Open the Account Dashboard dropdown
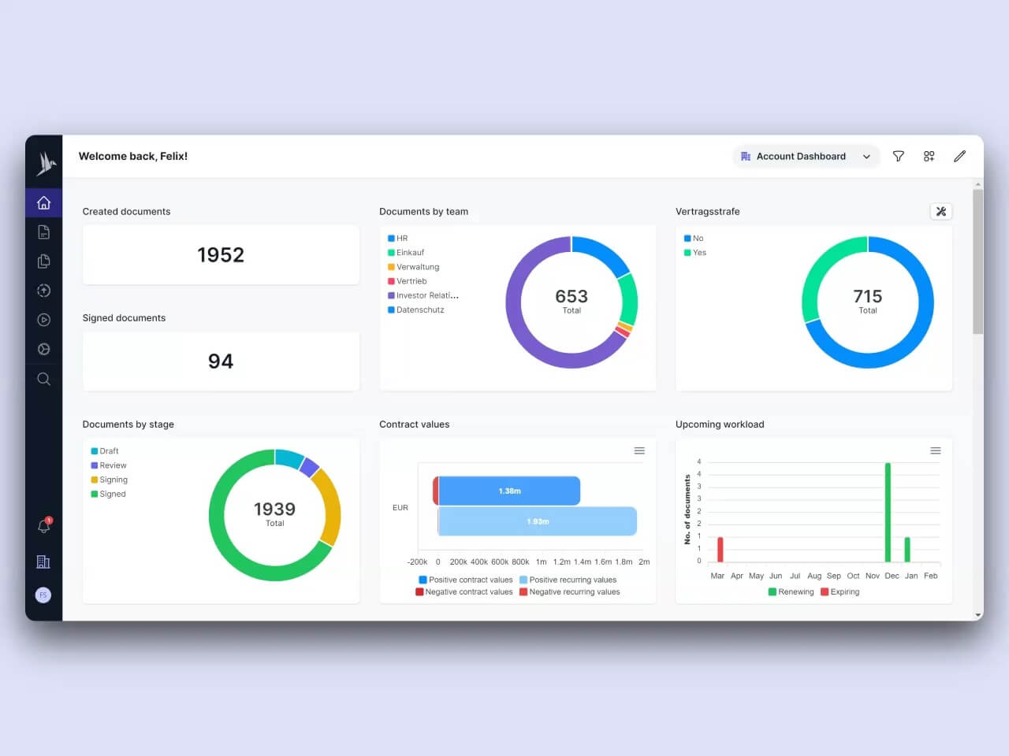The image size is (1009, 756). coord(806,156)
